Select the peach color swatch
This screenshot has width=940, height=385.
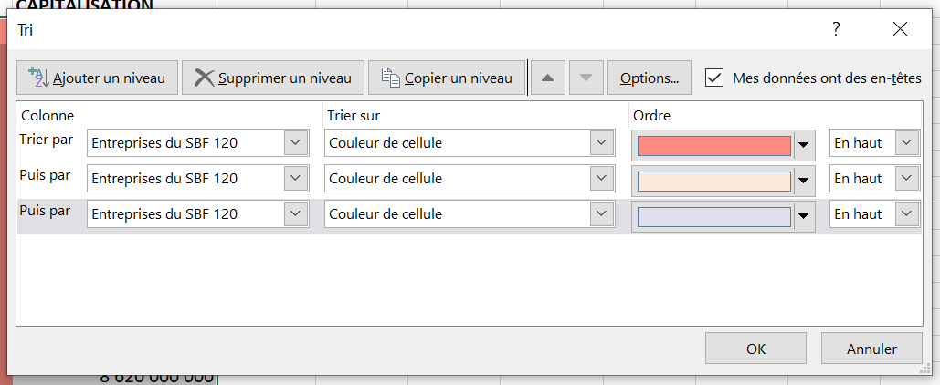click(x=713, y=180)
